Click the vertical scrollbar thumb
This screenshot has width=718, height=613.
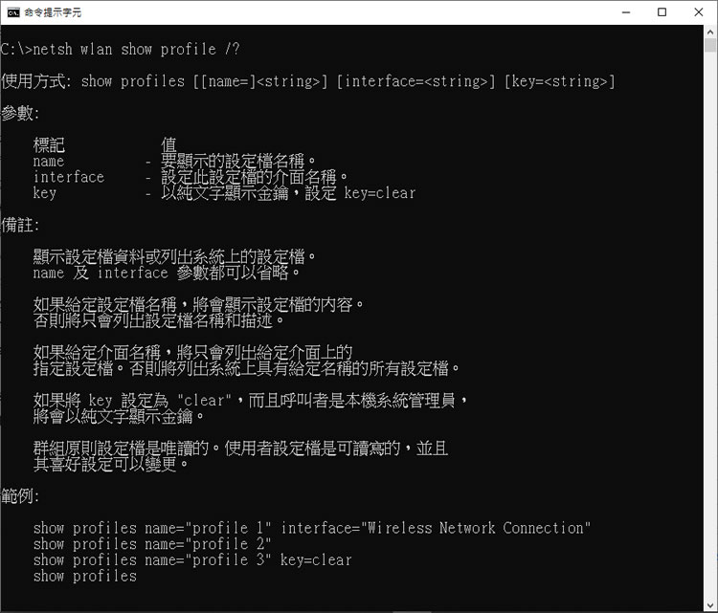point(710,45)
